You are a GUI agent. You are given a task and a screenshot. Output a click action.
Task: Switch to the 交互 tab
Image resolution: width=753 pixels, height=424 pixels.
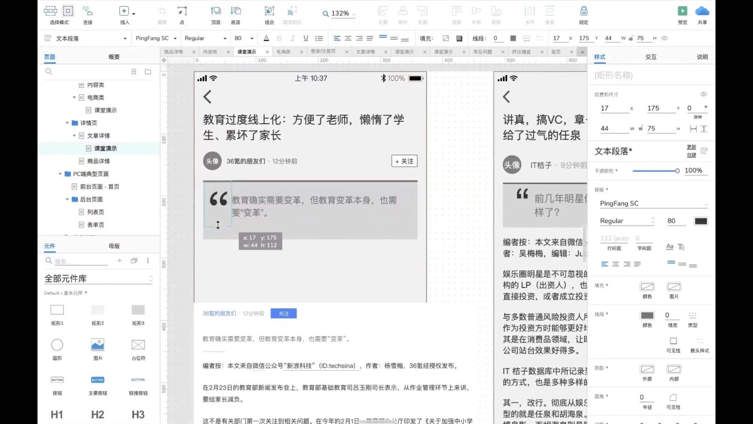(x=651, y=57)
